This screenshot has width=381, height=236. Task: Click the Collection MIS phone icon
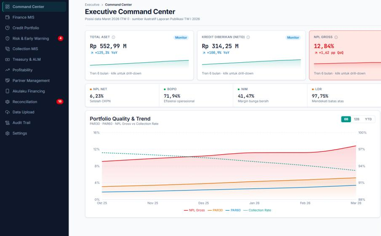click(x=8, y=49)
